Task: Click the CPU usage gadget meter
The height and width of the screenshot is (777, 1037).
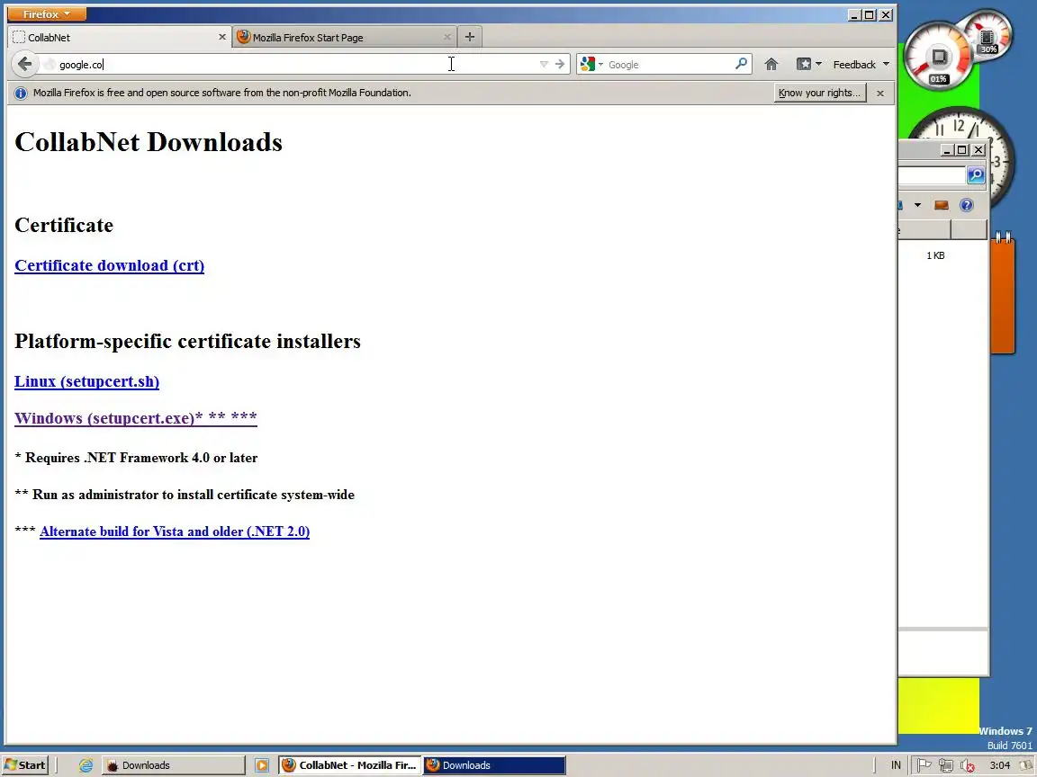Action: tap(938, 56)
